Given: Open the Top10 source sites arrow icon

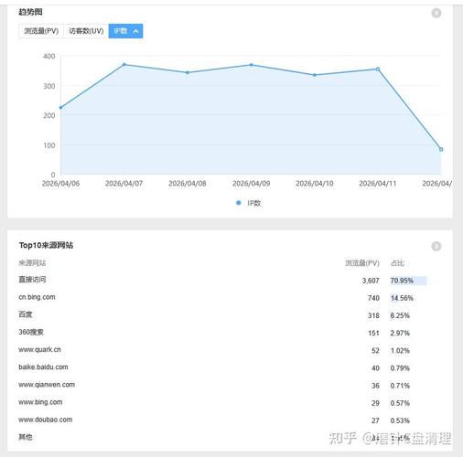Looking at the screenshot, I should coord(436,246).
